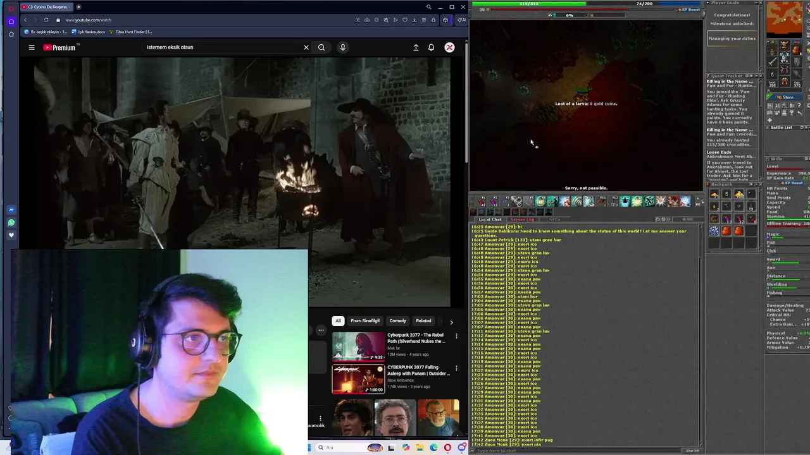The image size is (810, 455).
Task: Close the Quest Tracker panel
Action: pos(759,76)
